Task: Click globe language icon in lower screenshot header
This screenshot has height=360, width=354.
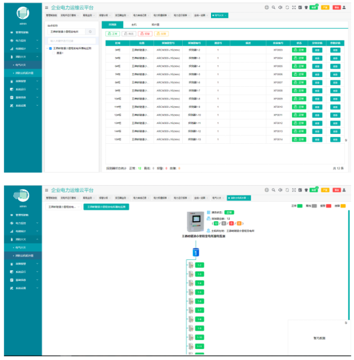Action: pos(266,190)
